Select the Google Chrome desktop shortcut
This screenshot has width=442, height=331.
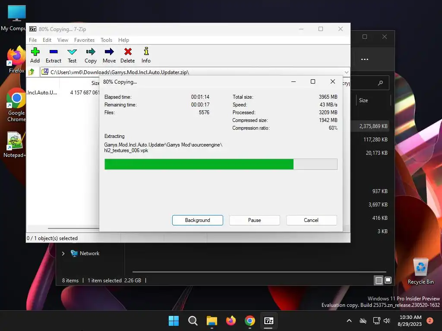point(16,105)
